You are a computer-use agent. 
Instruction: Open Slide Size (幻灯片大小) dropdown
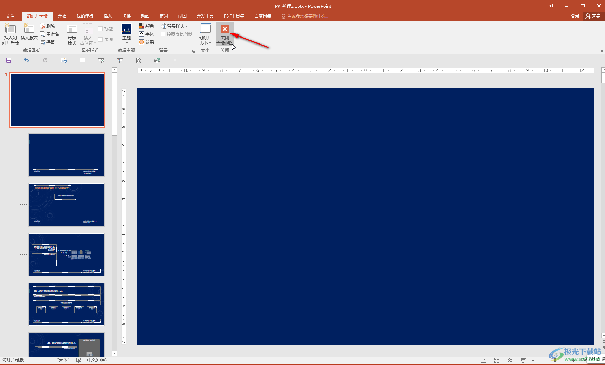coord(205,34)
